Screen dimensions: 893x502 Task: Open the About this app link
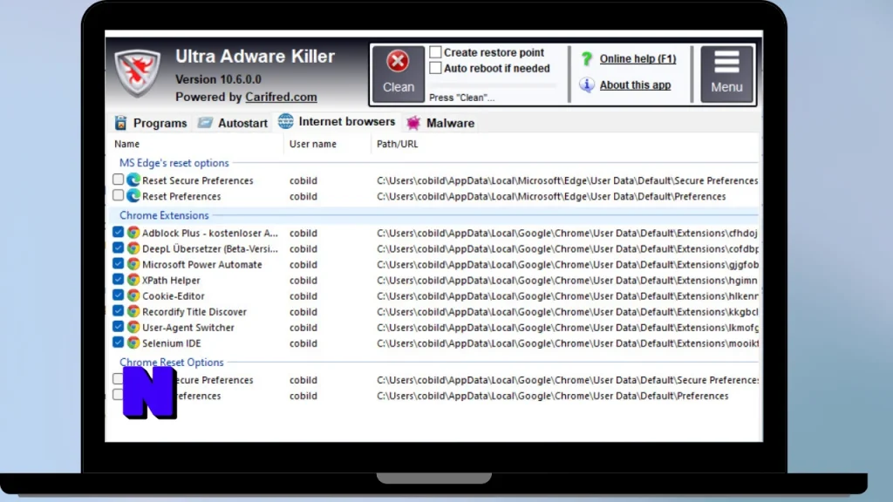click(635, 85)
